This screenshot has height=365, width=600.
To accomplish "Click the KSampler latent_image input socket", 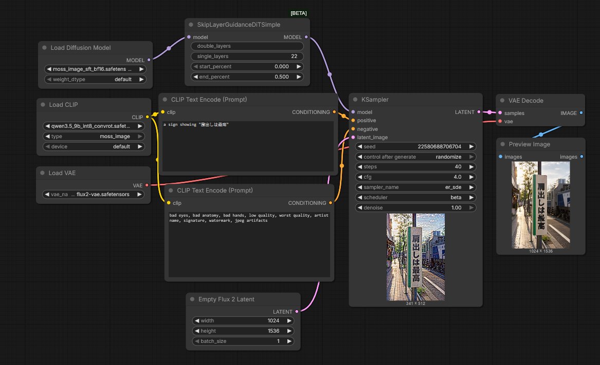I will click(353, 138).
